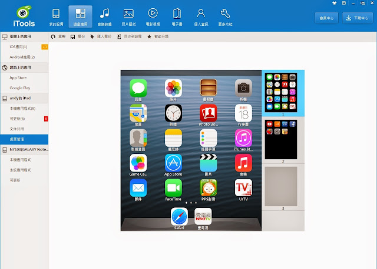The image size is (377, 269).
Task: Open GALAXY Note system apps item
Action: click(24, 170)
